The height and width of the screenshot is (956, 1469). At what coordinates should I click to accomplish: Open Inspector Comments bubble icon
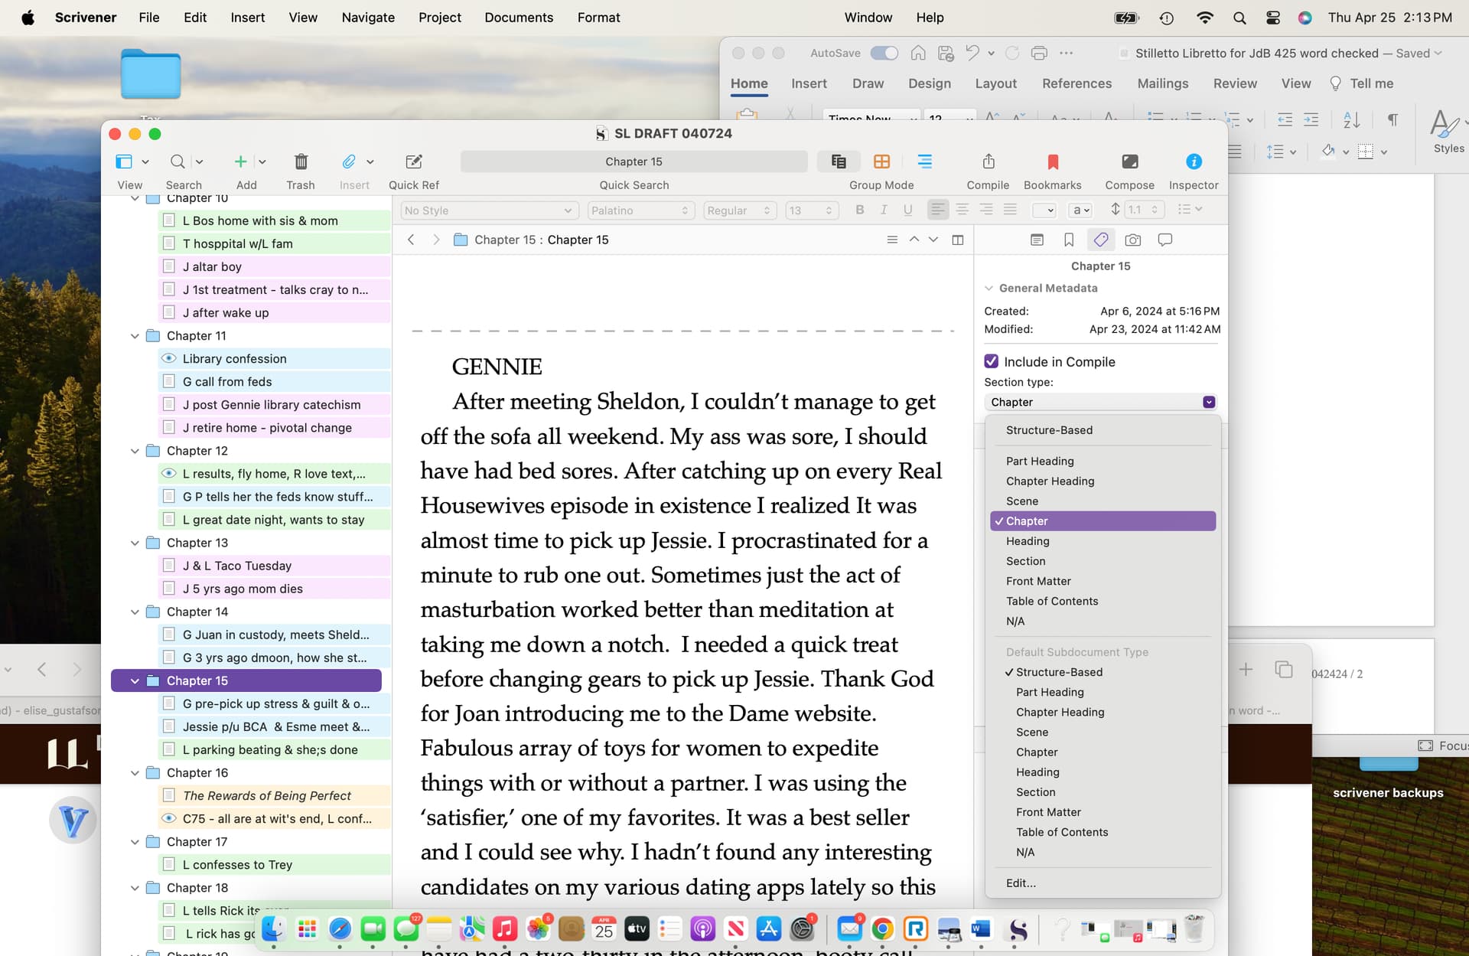tap(1165, 240)
